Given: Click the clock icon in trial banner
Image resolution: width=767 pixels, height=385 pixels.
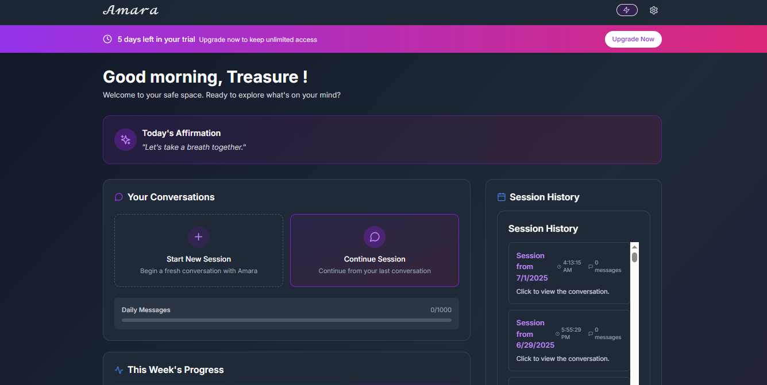Looking at the screenshot, I should point(107,39).
